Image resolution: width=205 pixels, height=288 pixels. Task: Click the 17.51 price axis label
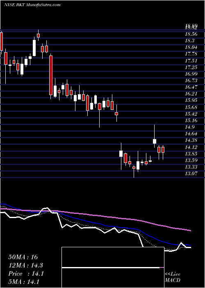click(x=191, y=60)
